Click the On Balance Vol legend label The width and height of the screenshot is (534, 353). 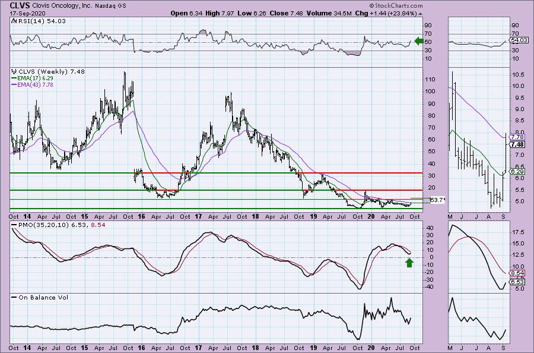point(43,297)
